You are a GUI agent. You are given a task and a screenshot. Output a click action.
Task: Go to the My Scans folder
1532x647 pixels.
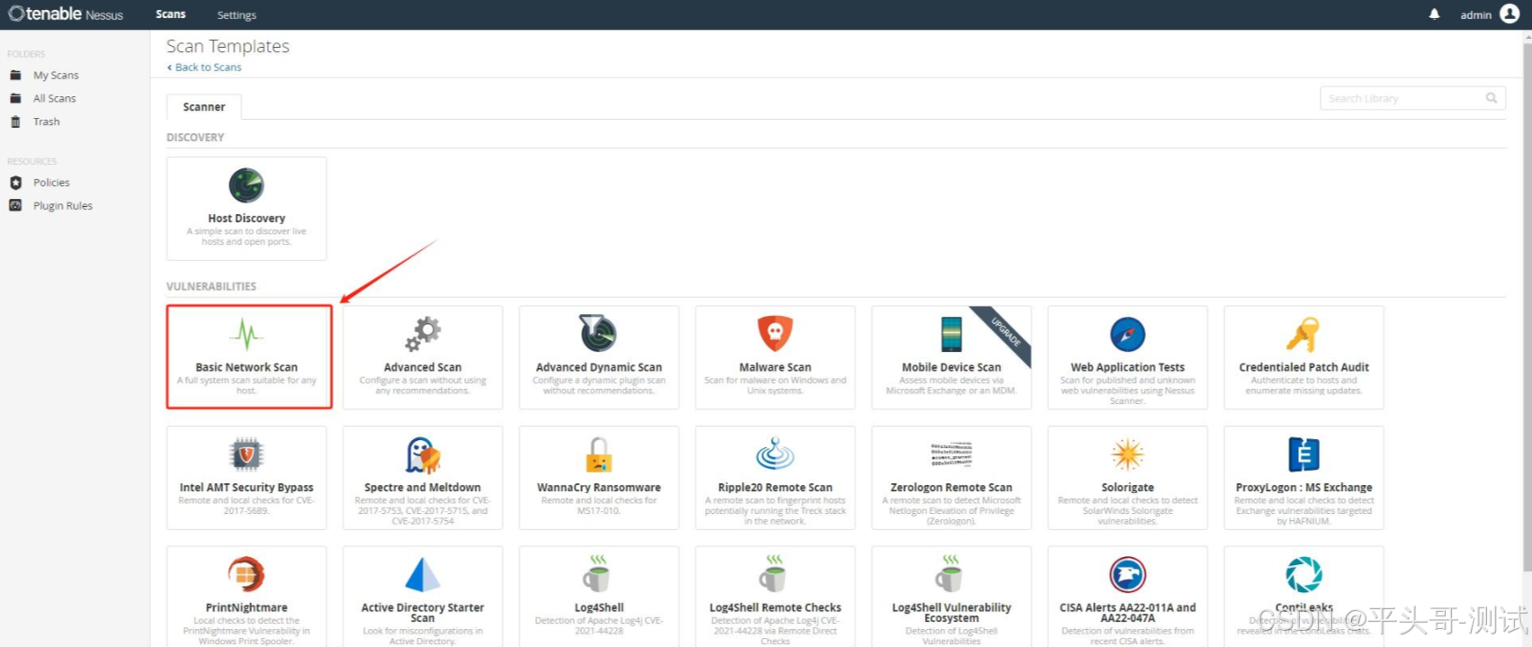[x=56, y=76]
